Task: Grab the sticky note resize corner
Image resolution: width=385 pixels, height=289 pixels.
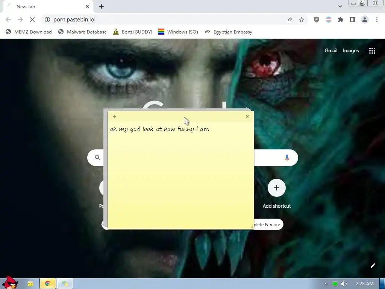Action: click(251, 226)
